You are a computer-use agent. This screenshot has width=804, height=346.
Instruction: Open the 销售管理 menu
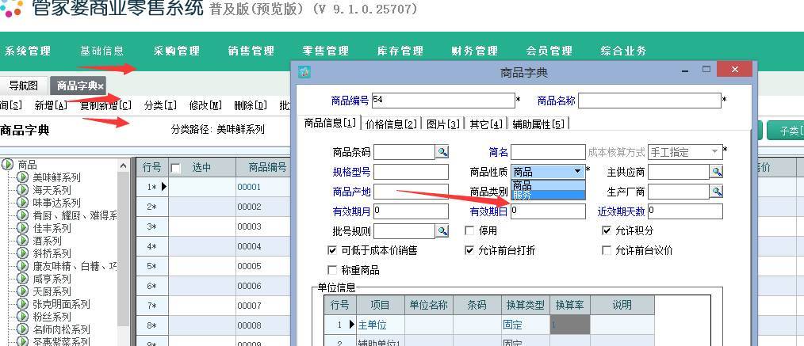click(251, 51)
